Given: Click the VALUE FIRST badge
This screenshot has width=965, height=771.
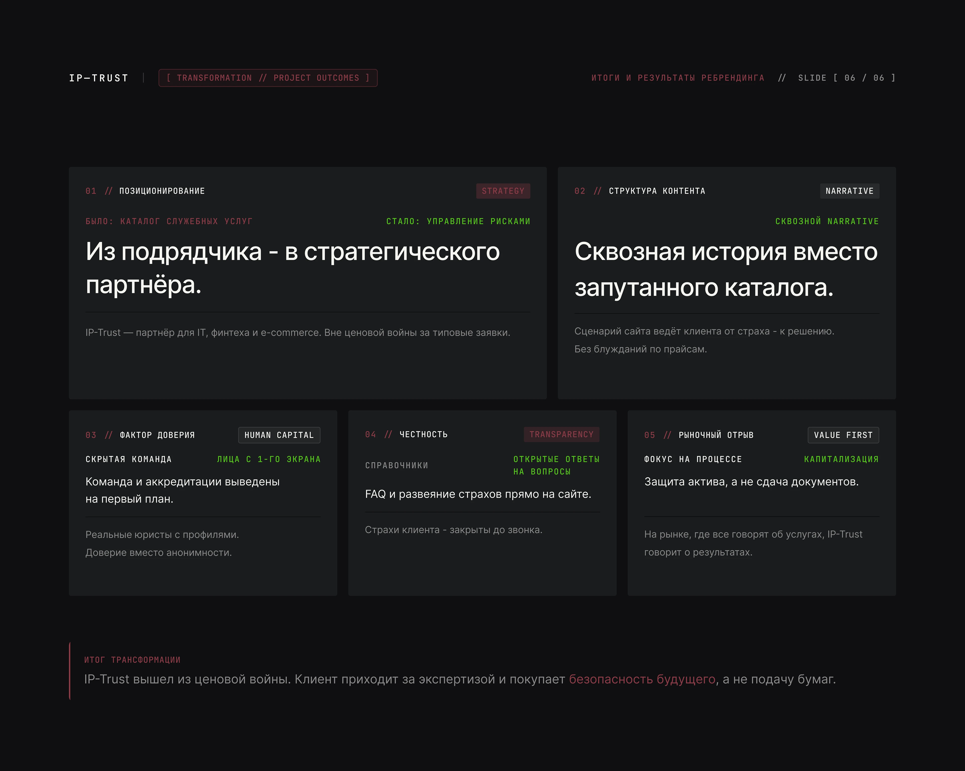Looking at the screenshot, I should tap(843, 435).
